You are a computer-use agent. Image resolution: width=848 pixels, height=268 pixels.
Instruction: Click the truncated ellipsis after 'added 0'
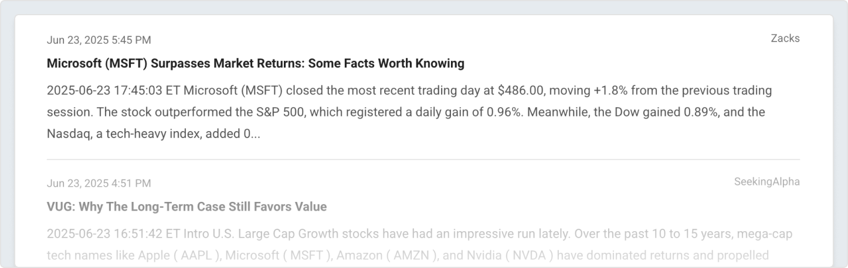(x=256, y=133)
